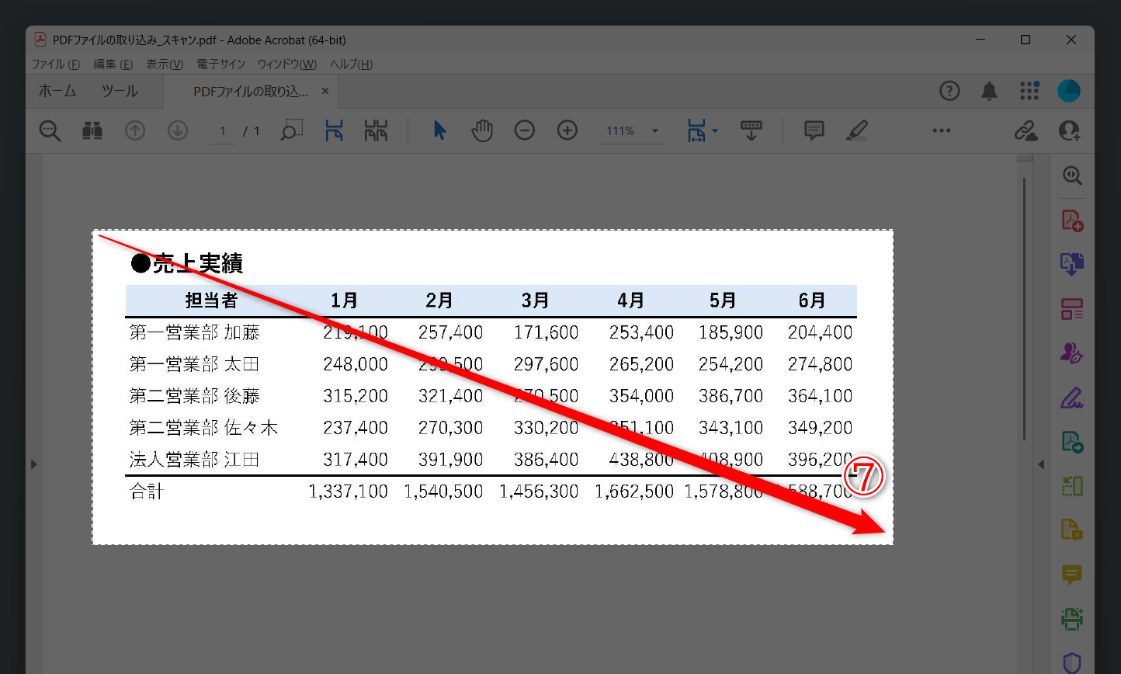Click the find text magnifier icon
Screen dimensions: 1121x674
coord(50,131)
